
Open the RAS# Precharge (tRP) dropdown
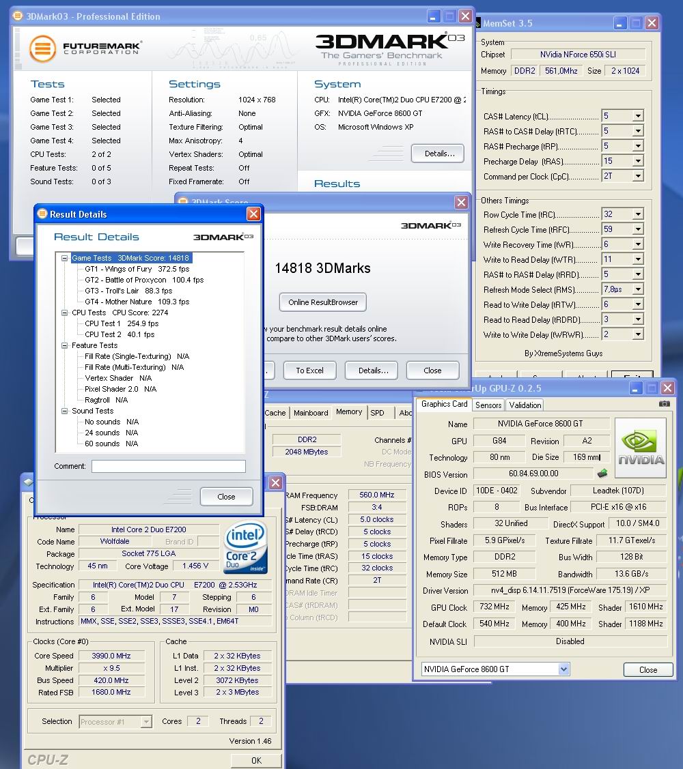[638, 146]
